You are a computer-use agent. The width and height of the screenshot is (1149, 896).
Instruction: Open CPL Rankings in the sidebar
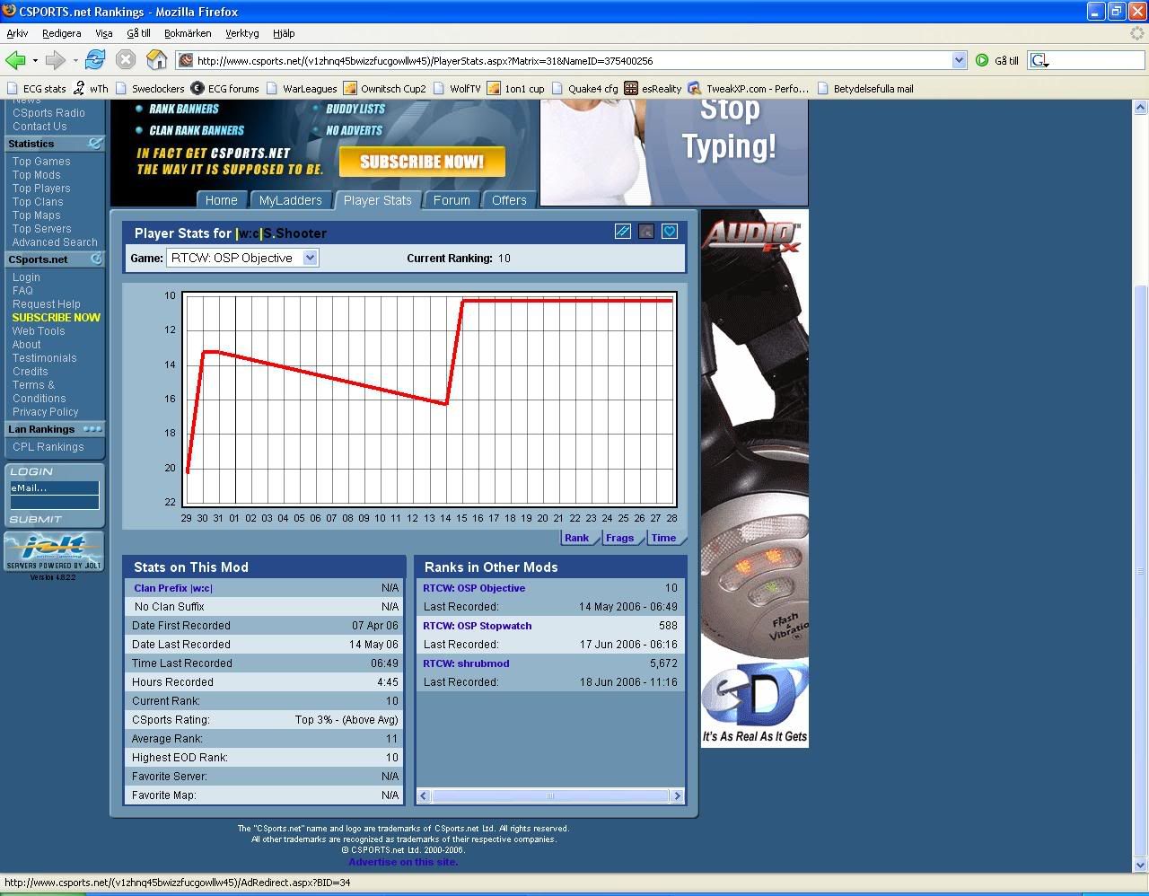tap(48, 447)
